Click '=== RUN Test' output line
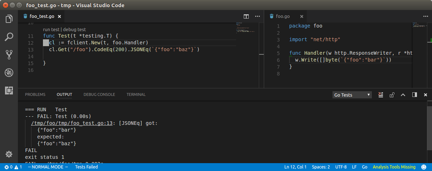This screenshot has width=432, height=171. (x=46, y=109)
